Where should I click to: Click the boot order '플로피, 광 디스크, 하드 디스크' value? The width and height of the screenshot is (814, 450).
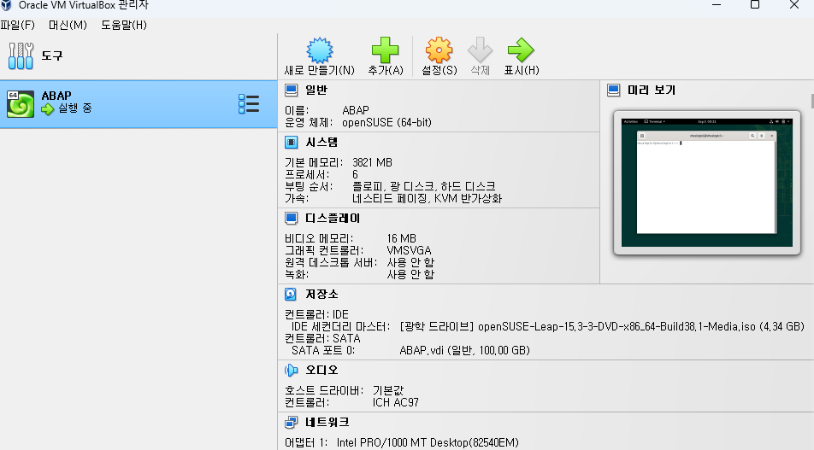point(423,187)
